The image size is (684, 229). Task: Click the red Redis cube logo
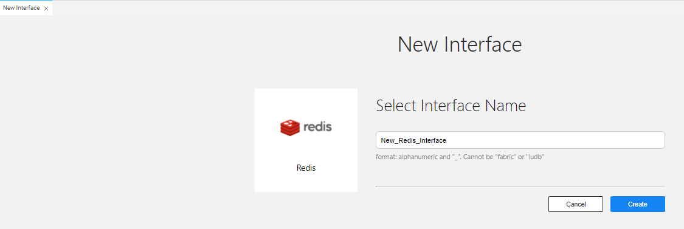click(290, 127)
